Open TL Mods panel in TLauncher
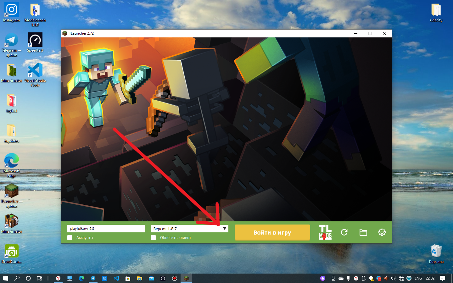This screenshot has height=283, width=453. click(x=325, y=232)
